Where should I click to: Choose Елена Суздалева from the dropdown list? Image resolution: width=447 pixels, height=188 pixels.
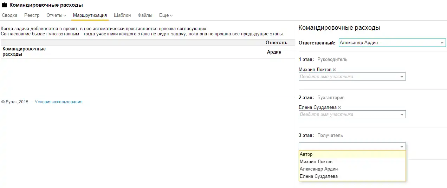pyautogui.click(x=352, y=176)
